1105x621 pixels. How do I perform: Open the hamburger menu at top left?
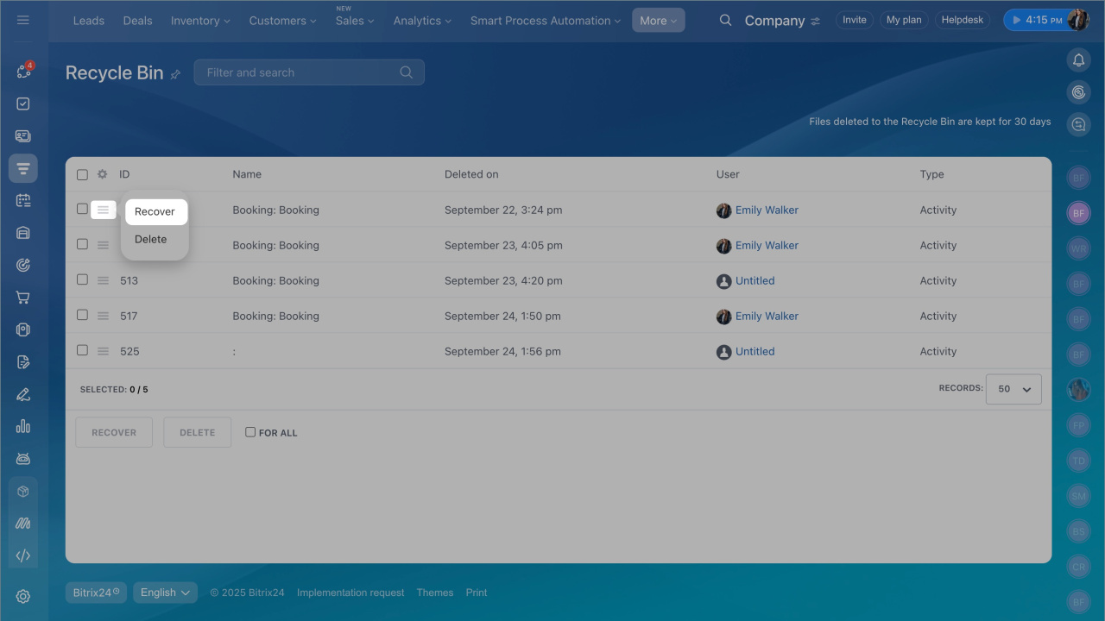23,20
